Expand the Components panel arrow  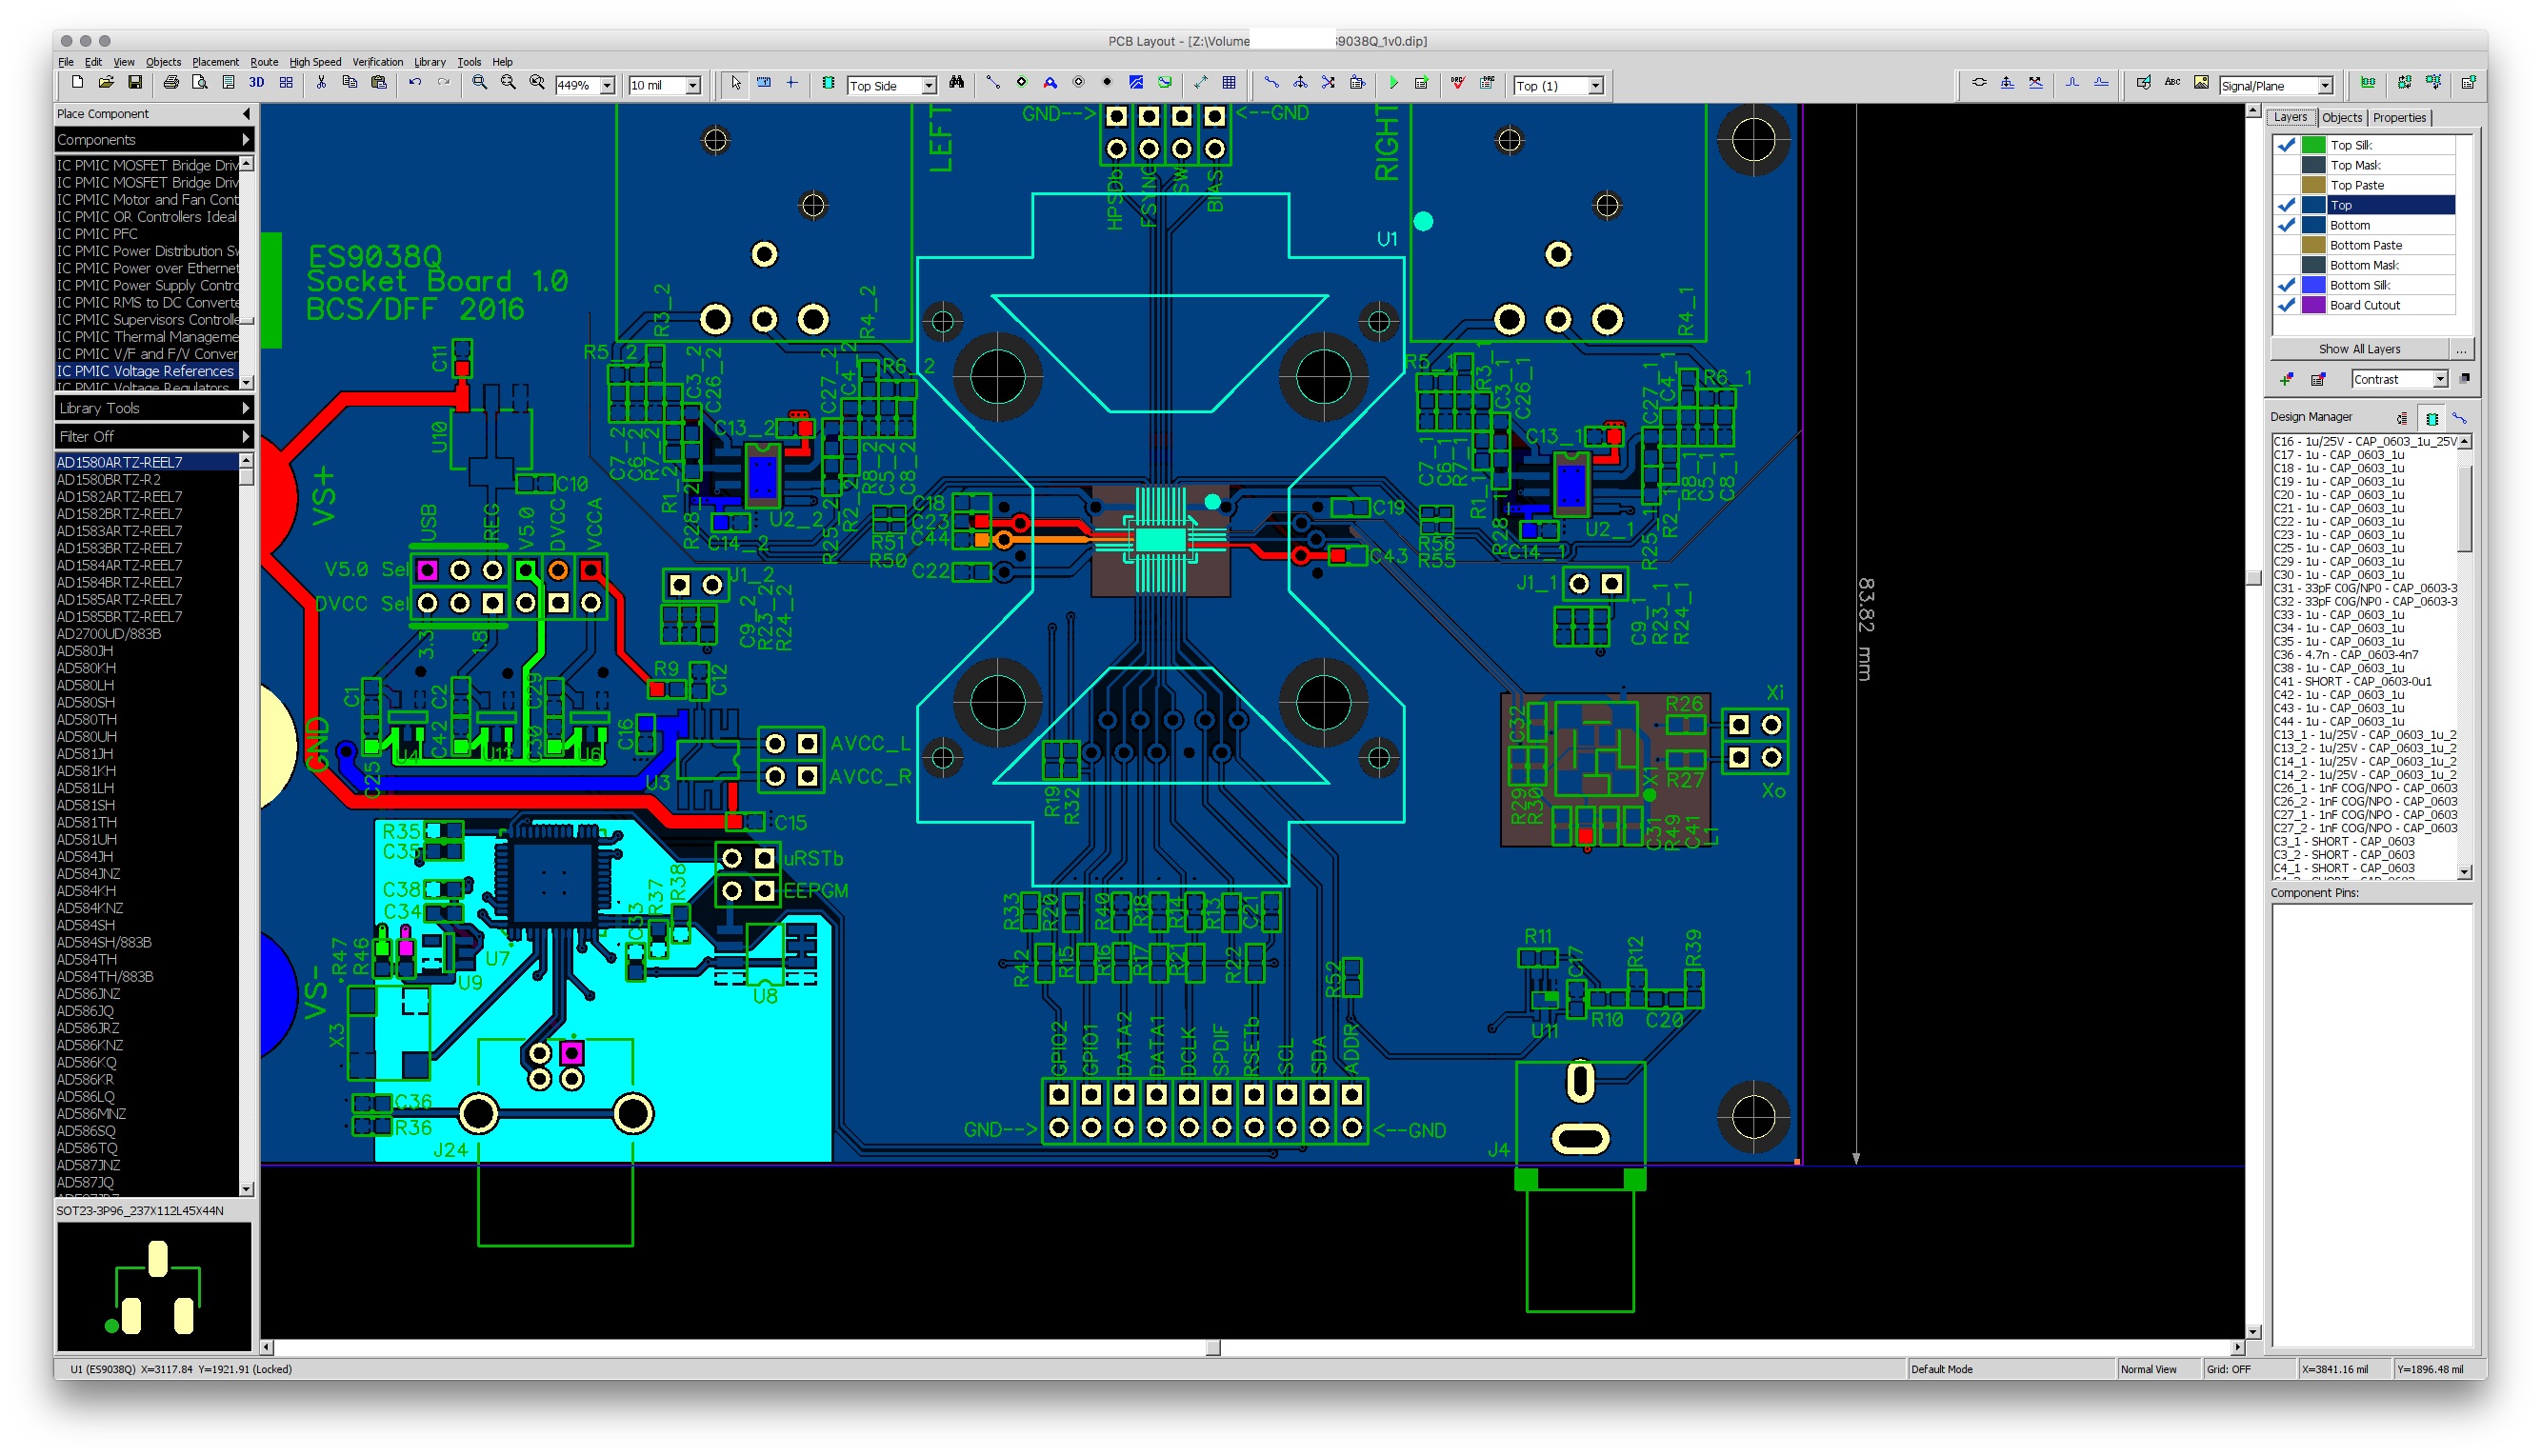pyautogui.click(x=246, y=139)
